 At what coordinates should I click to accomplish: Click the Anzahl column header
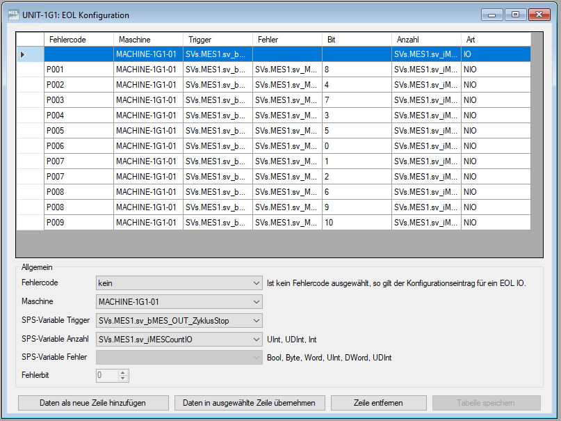click(x=426, y=40)
